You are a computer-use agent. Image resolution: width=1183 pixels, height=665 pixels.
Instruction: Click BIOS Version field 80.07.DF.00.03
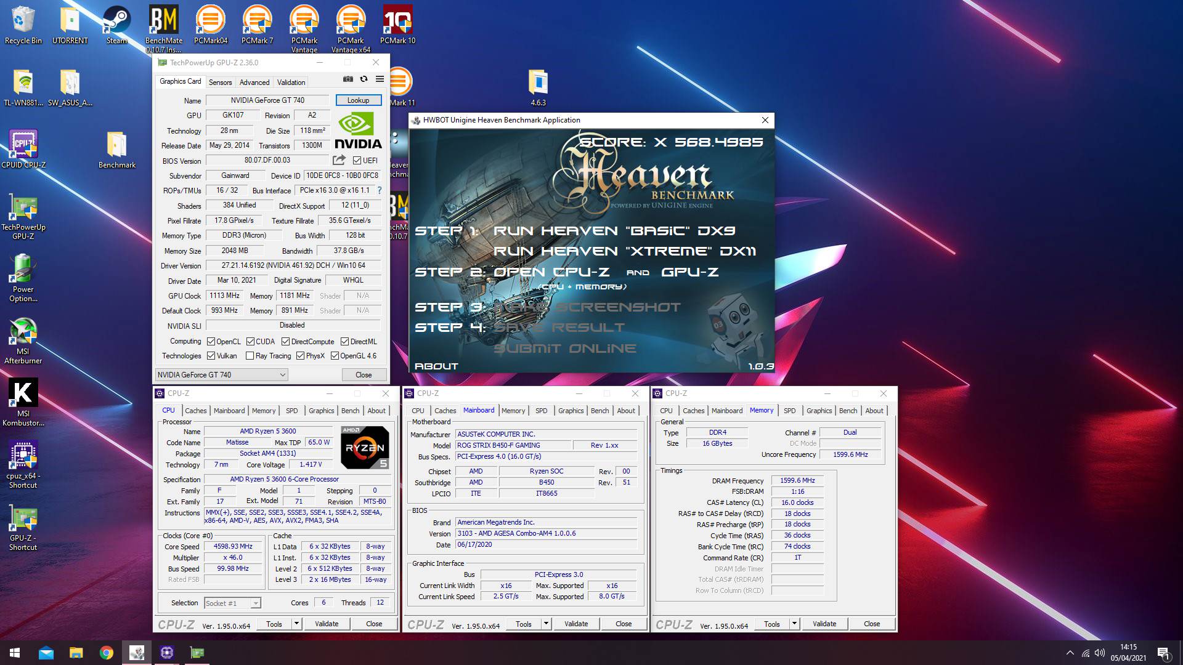coord(267,160)
